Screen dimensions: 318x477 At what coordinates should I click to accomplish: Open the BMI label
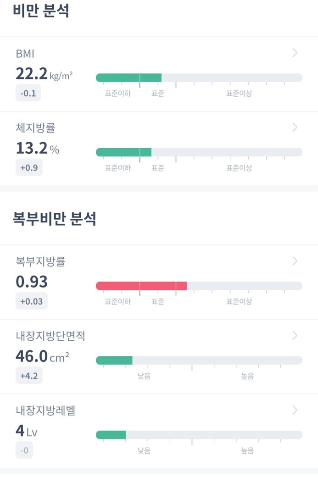pyautogui.click(x=25, y=54)
